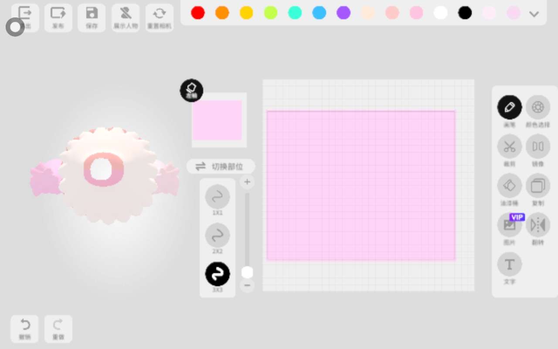Image resolution: width=558 pixels, height=349 pixels.
Task: Expand the color palette with chevron
Action: pos(534,14)
